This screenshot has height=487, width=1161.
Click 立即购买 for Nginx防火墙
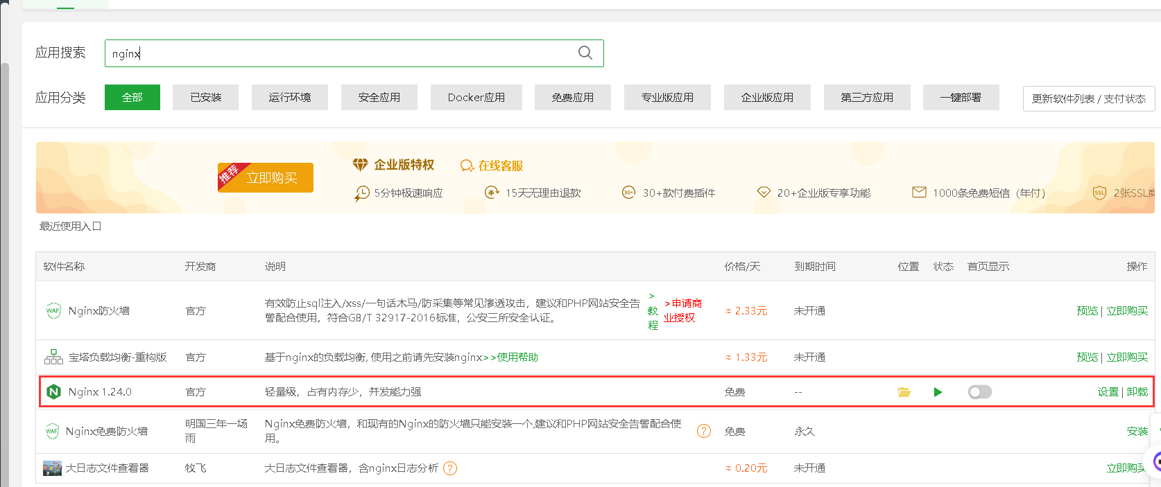pos(1127,310)
